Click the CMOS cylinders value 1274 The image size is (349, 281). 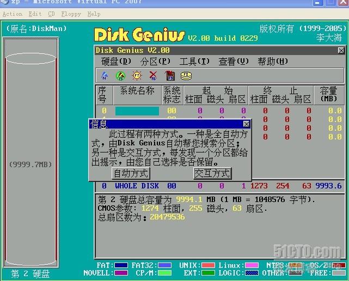pos(150,209)
